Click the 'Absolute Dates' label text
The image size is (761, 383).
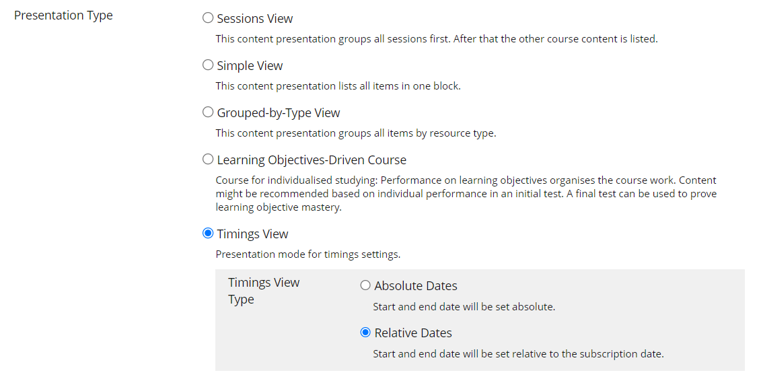416,285
